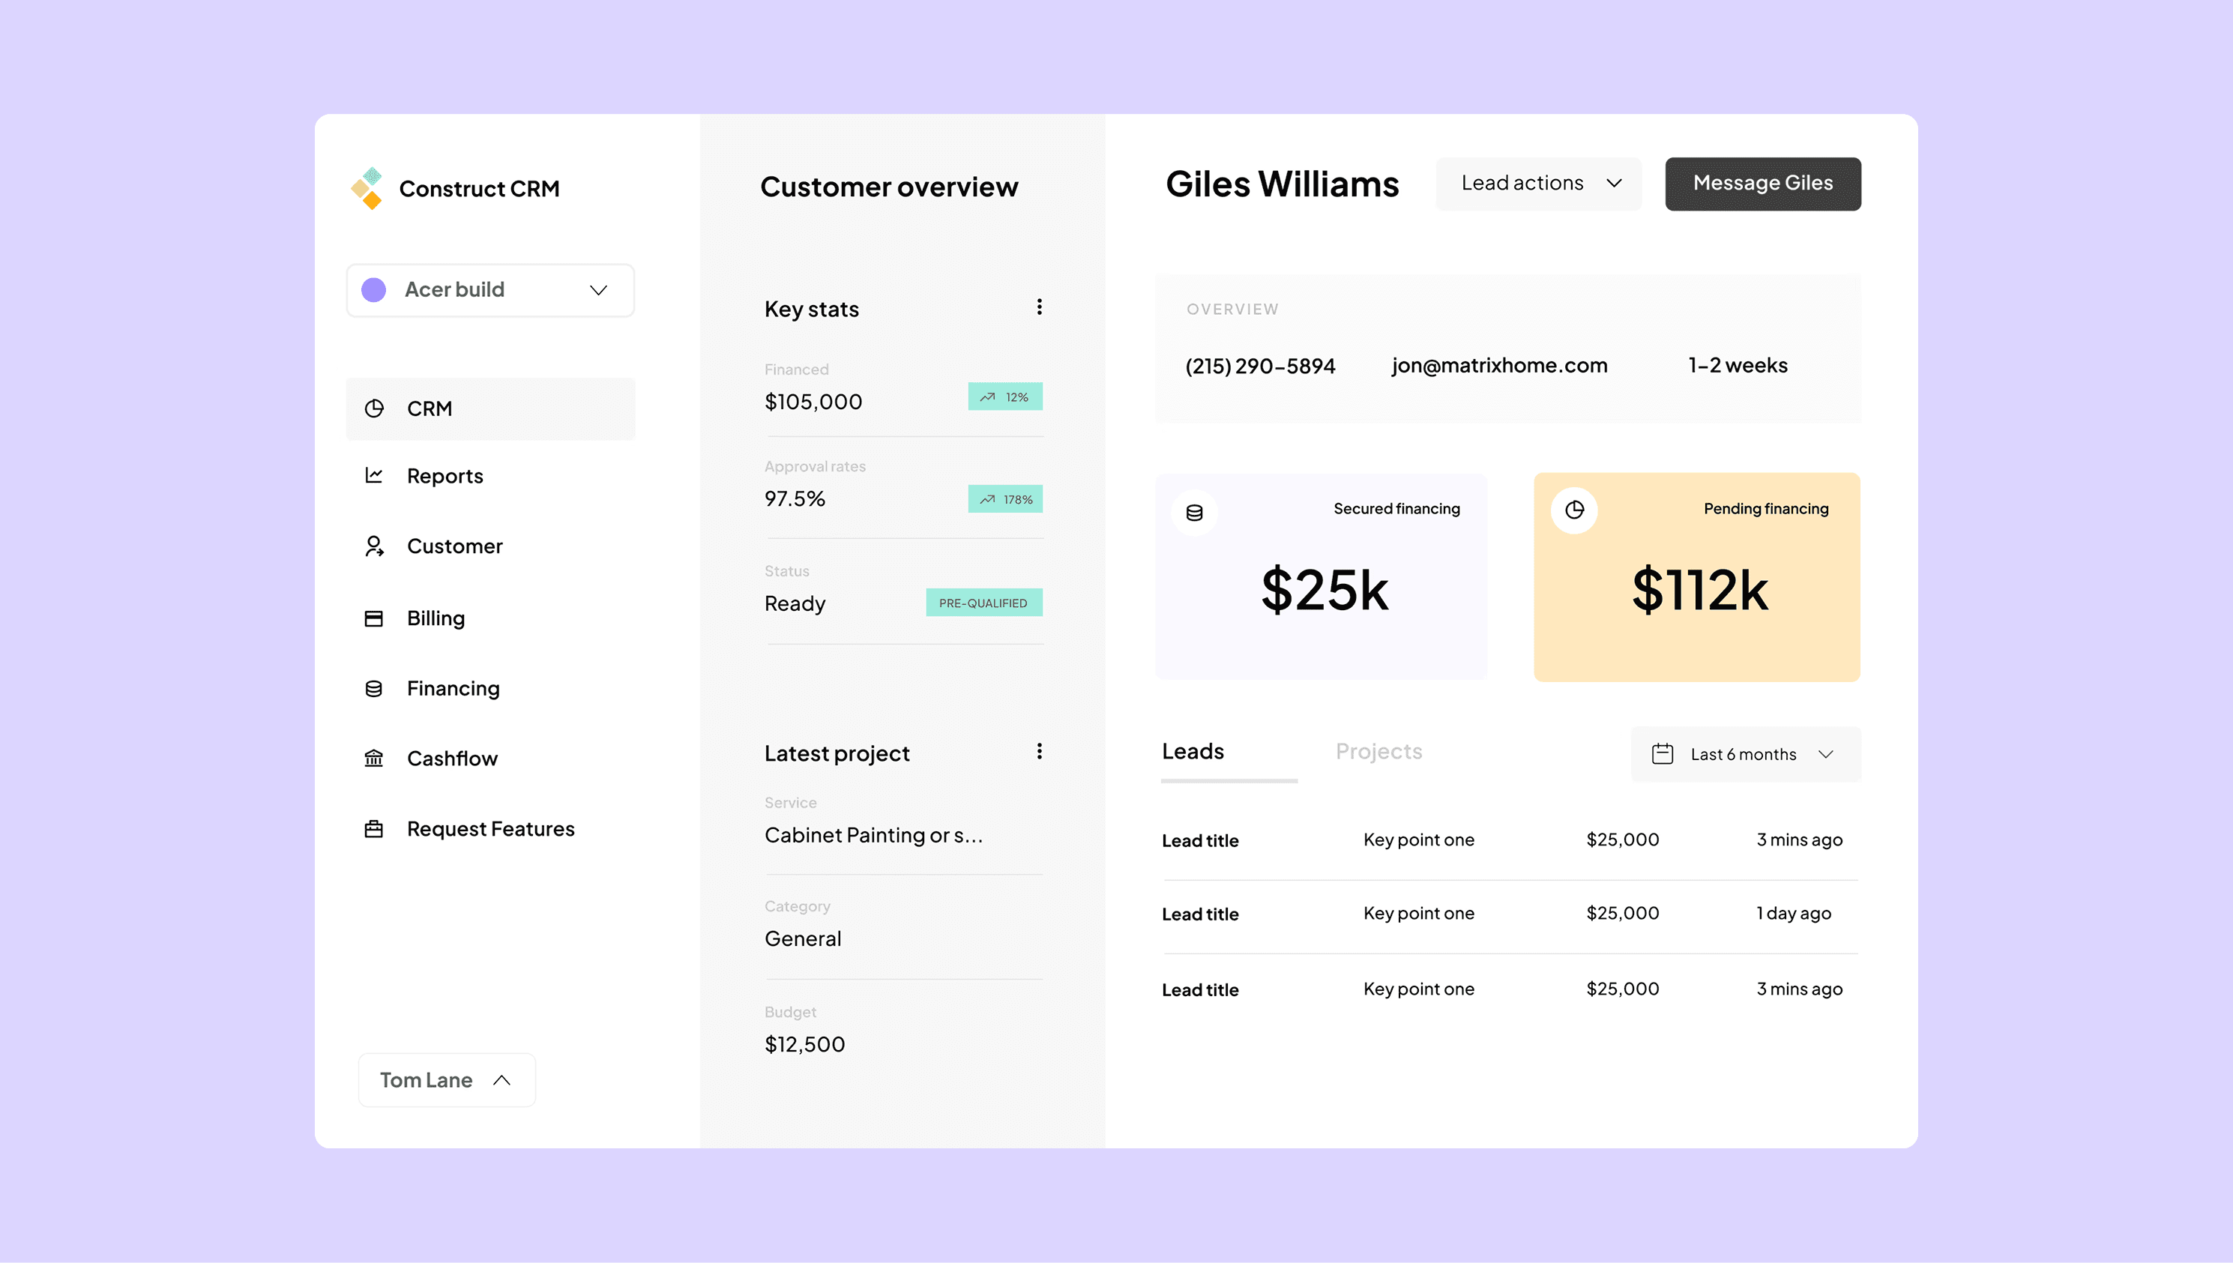Click the Customer person icon in sidebar

pyautogui.click(x=374, y=546)
